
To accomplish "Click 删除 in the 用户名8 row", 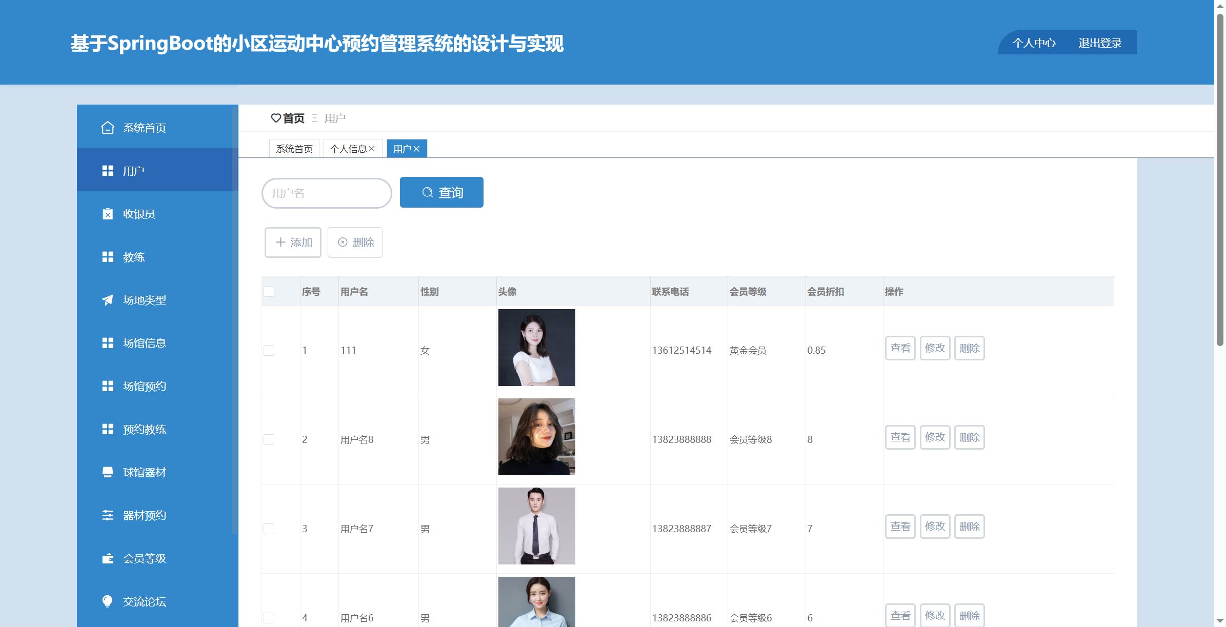I will pos(969,437).
